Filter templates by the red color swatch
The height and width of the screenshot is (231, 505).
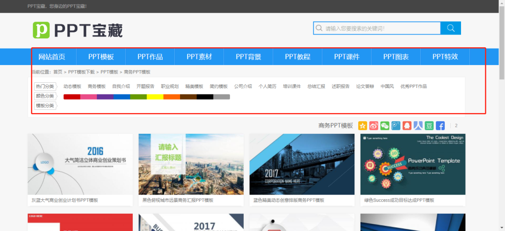tap(72, 97)
